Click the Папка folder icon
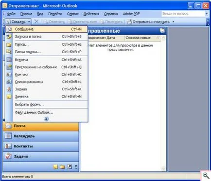Screen dimensions: 211x181 click(9, 44)
